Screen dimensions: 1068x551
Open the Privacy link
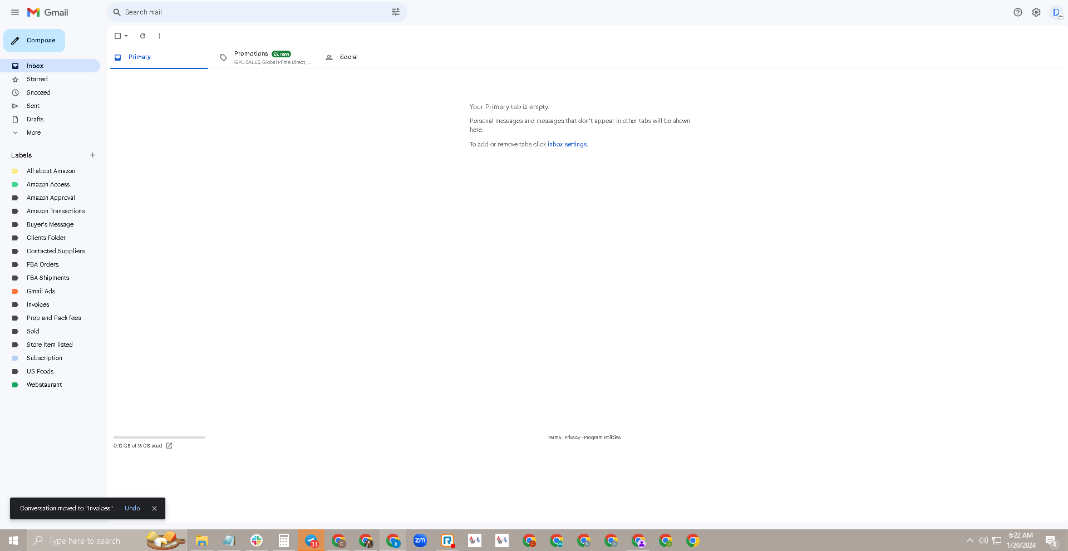point(572,437)
